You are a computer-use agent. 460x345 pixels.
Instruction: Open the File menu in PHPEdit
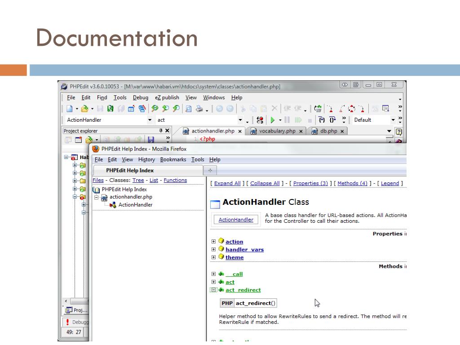click(x=71, y=97)
